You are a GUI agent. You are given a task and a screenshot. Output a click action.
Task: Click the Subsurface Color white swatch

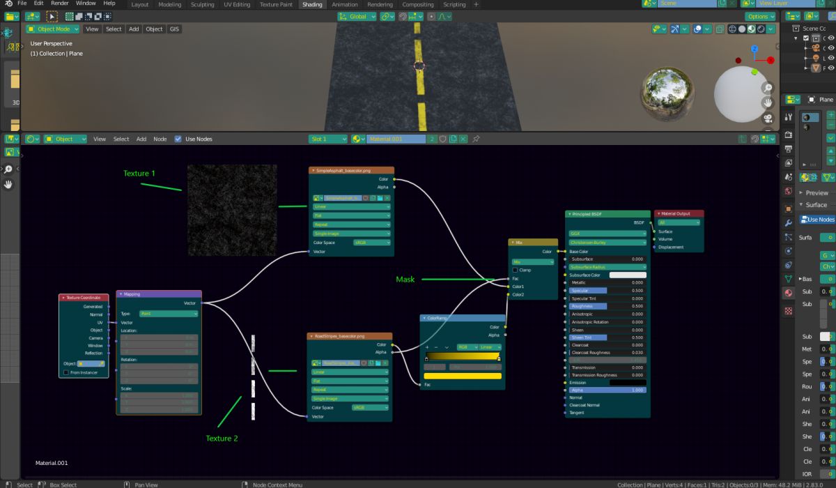click(x=628, y=275)
